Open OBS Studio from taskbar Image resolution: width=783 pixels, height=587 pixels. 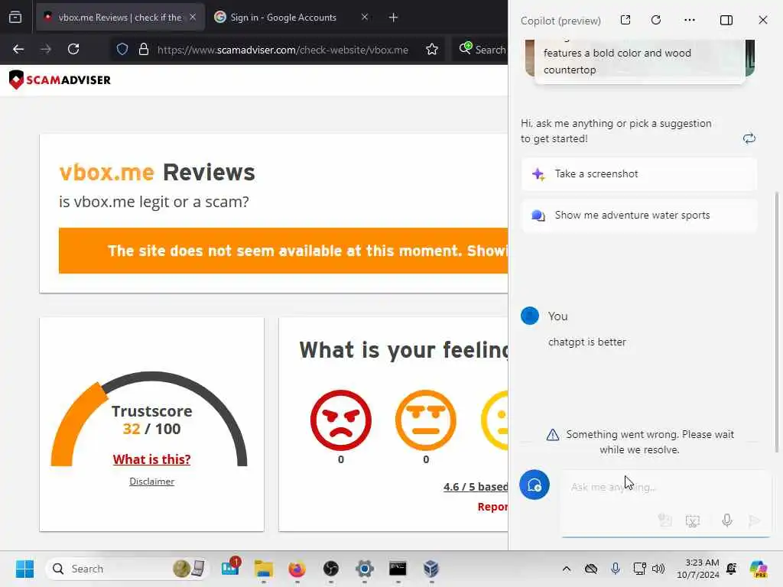click(x=330, y=569)
